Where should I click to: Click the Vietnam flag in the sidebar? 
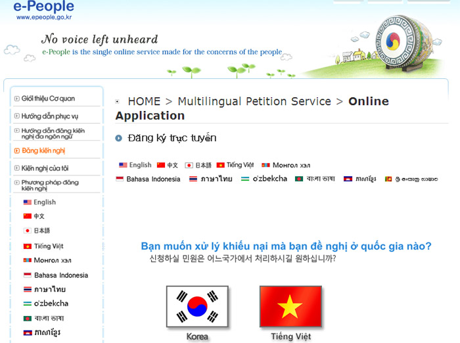coord(28,246)
